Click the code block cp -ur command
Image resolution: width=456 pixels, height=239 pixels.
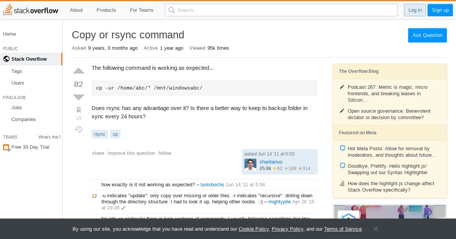click(204, 88)
